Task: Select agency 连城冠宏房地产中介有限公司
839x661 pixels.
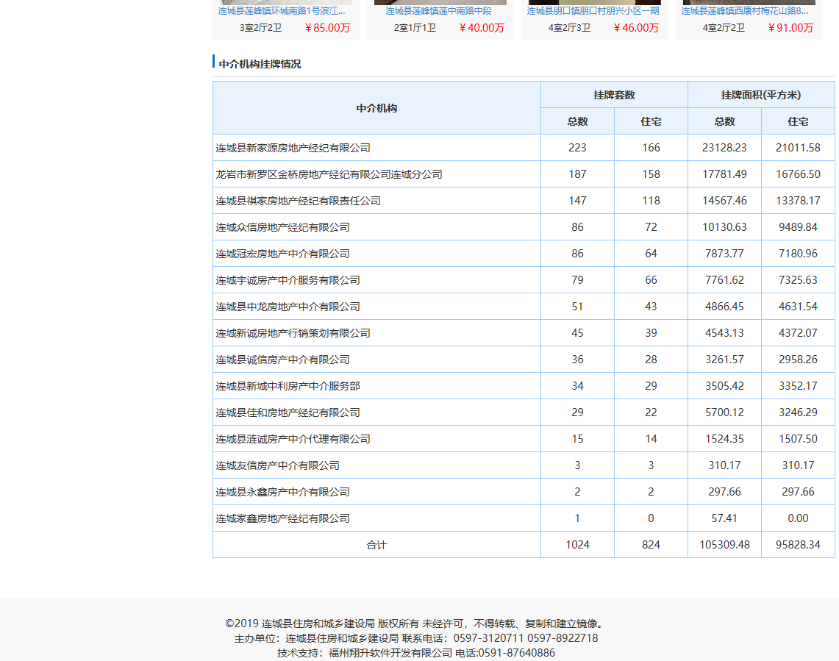Action: click(x=282, y=254)
